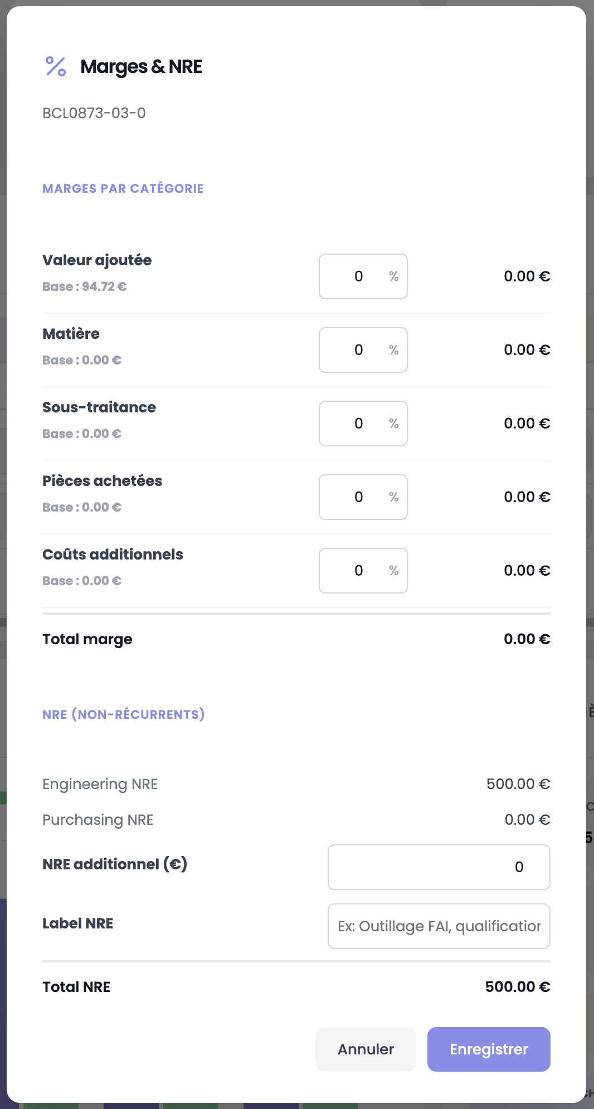The height and width of the screenshot is (1109, 594).
Task: Click the percent icon beside Marges & NRE
Action: (x=55, y=67)
